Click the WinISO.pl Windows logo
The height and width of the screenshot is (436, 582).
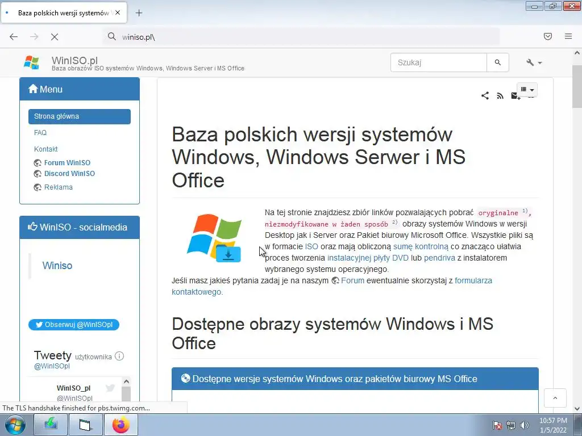[32, 62]
